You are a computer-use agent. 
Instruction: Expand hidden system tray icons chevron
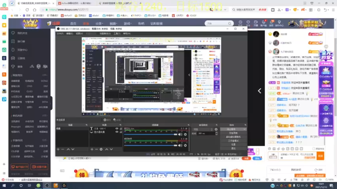tap(277, 186)
